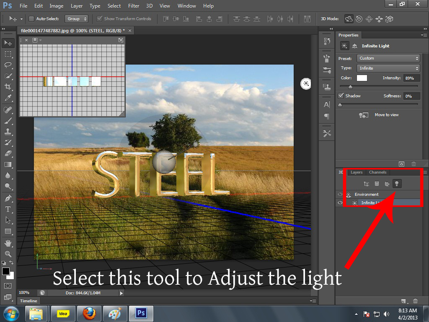Click the Move to view button
Image resolution: width=429 pixels, height=322 pixels.
click(386, 114)
